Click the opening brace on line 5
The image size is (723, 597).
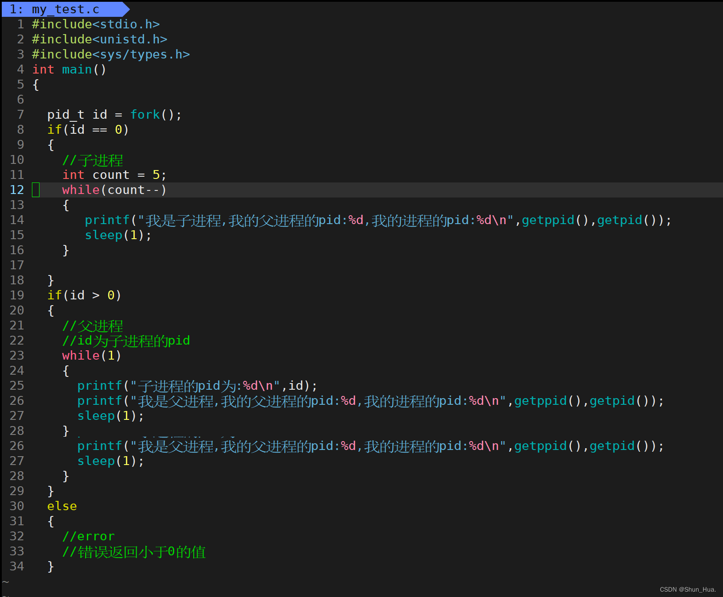click(x=35, y=85)
